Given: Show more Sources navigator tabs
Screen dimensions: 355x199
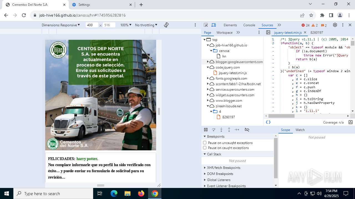Looking at the screenshot, I should 238,32.
